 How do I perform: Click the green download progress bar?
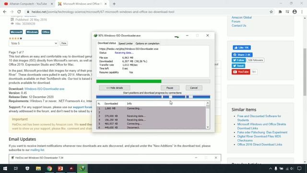(x=153, y=81)
